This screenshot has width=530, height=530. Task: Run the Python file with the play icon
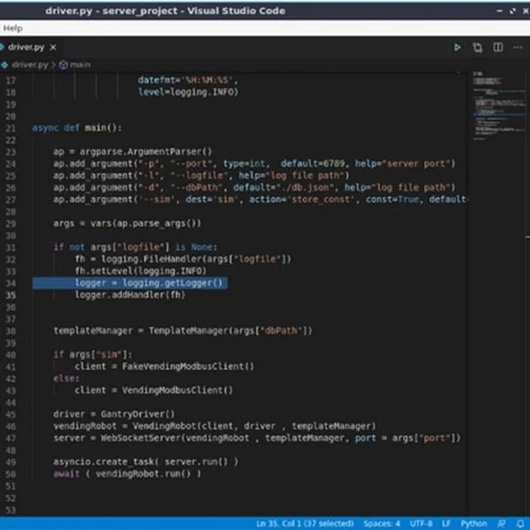(457, 47)
